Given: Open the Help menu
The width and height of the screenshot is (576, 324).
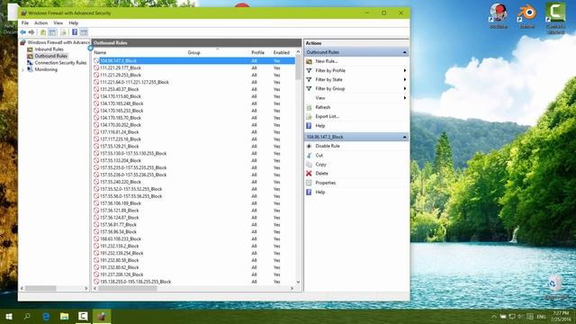Looking at the screenshot, I should (74, 23).
